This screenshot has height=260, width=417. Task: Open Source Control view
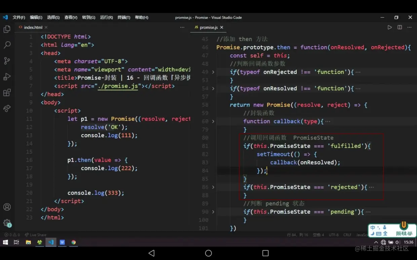pyautogui.click(x=7, y=61)
